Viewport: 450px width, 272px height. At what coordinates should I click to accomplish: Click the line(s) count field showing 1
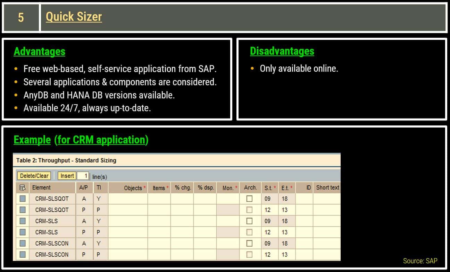[83, 176]
